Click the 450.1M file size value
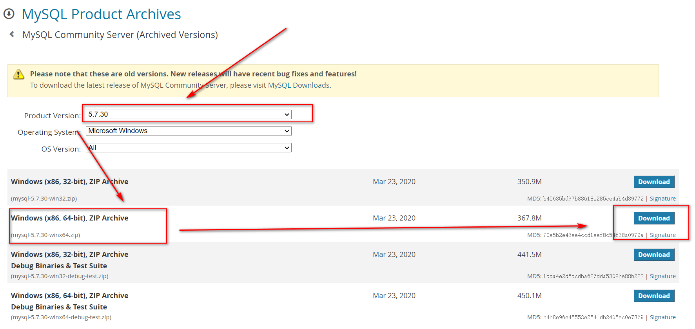This screenshot has height=329, width=695. pyautogui.click(x=530, y=296)
